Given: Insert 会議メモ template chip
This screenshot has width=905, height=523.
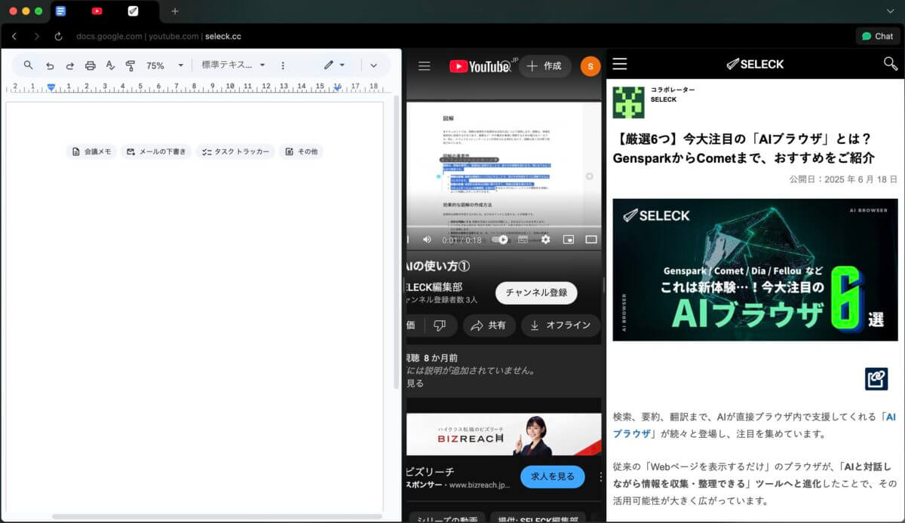Looking at the screenshot, I should coord(91,151).
